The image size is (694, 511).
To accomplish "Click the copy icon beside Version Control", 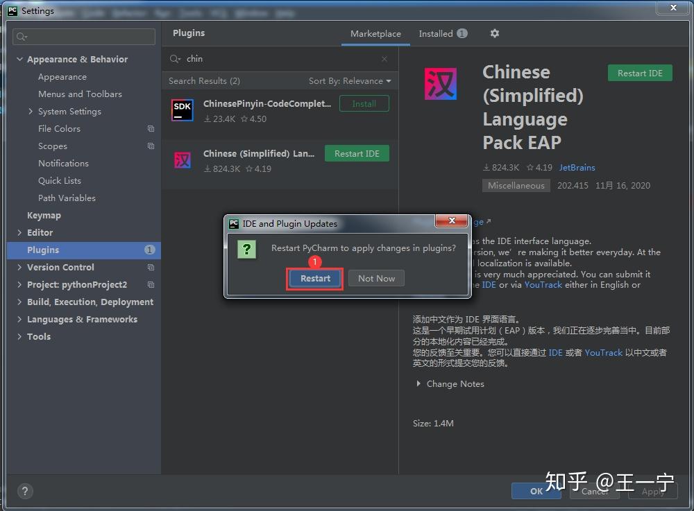I will click(x=151, y=267).
